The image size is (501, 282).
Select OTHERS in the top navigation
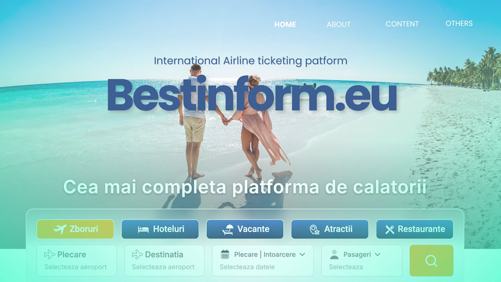(x=459, y=23)
